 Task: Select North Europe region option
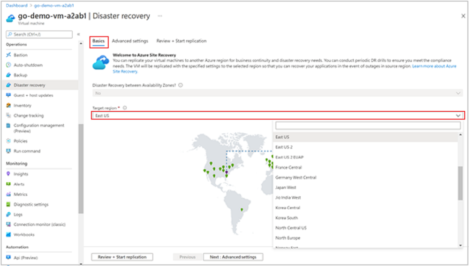(x=365, y=238)
